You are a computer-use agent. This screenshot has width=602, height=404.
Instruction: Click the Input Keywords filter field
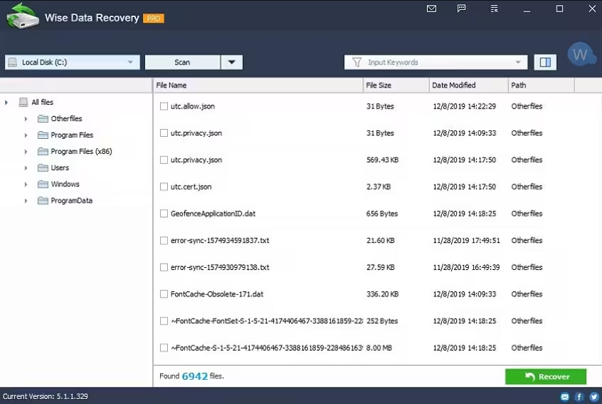[x=436, y=62]
